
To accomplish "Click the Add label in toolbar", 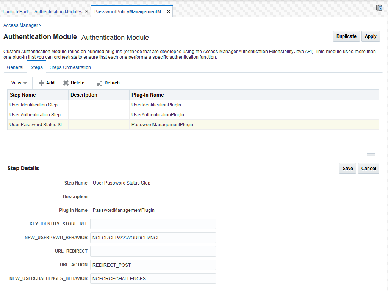I will pyautogui.click(x=50, y=83).
